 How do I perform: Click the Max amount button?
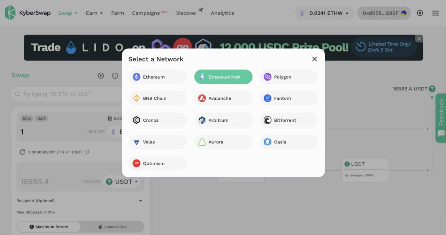(27, 119)
